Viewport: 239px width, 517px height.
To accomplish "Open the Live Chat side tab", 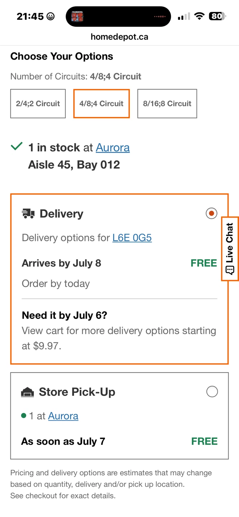I will point(230,249).
